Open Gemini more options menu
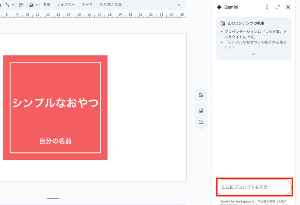This screenshot has width=300, height=205. click(x=267, y=7)
